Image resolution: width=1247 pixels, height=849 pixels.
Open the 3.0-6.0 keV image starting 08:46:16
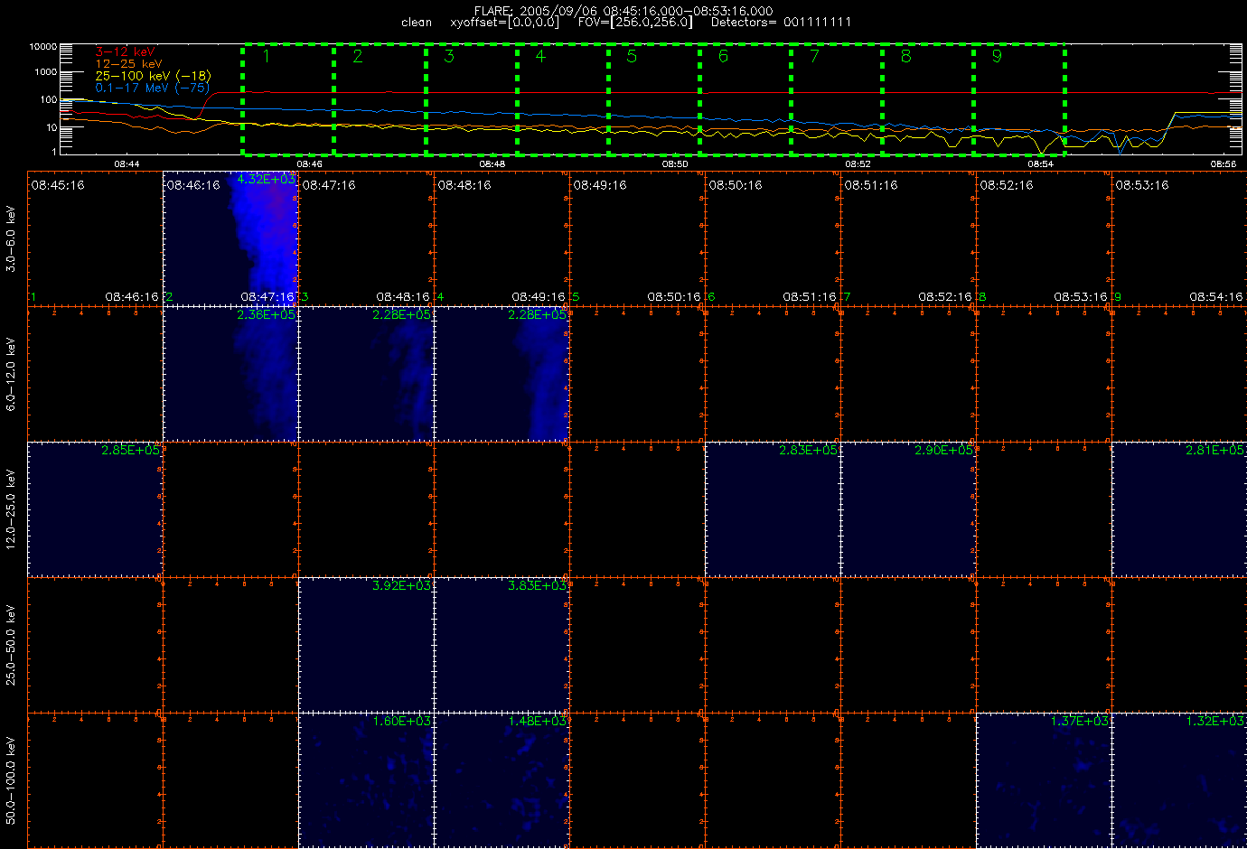tap(230, 238)
